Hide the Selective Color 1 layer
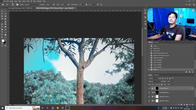 point(149,101)
